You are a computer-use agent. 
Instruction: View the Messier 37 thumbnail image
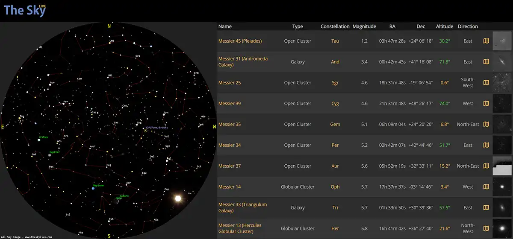502,166
